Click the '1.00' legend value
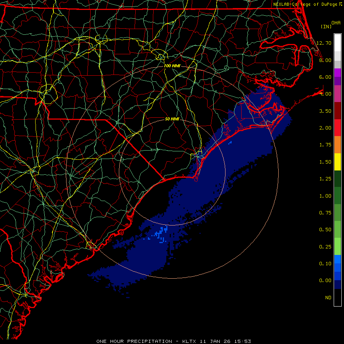 coord(325,196)
